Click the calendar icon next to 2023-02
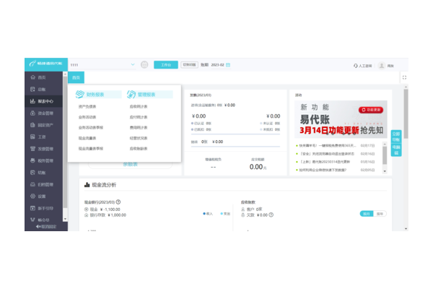The height and width of the screenshot is (289, 433). 228,65
